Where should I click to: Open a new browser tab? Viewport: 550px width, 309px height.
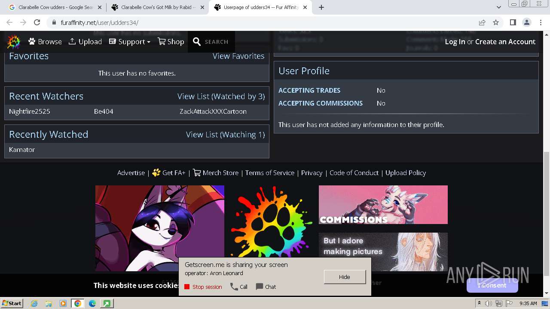click(x=321, y=7)
